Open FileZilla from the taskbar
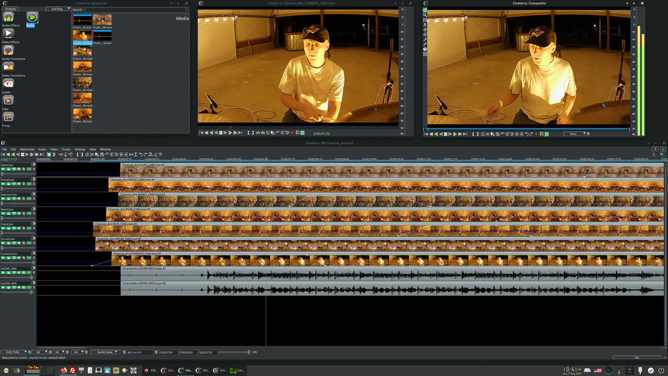The width and height of the screenshot is (668, 376). (x=73, y=370)
